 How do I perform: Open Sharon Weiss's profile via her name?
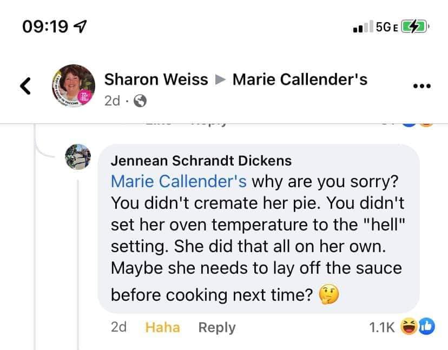(x=156, y=80)
